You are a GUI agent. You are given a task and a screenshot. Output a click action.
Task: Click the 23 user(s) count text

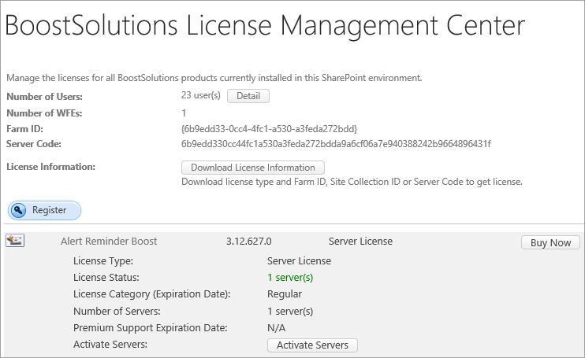tap(201, 96)
